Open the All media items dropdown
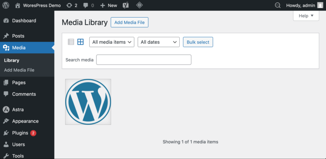Screen dimensions: 326x159 pyautogui.click(x=112, y=42)
